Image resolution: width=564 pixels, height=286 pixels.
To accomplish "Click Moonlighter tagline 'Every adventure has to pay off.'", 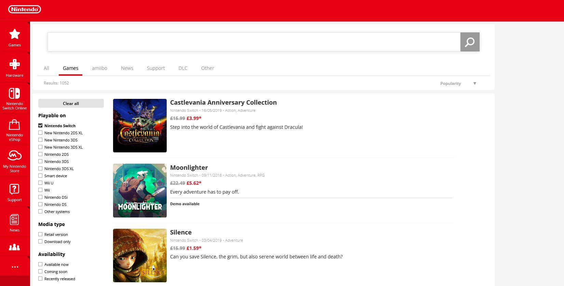I will [205, 192].
